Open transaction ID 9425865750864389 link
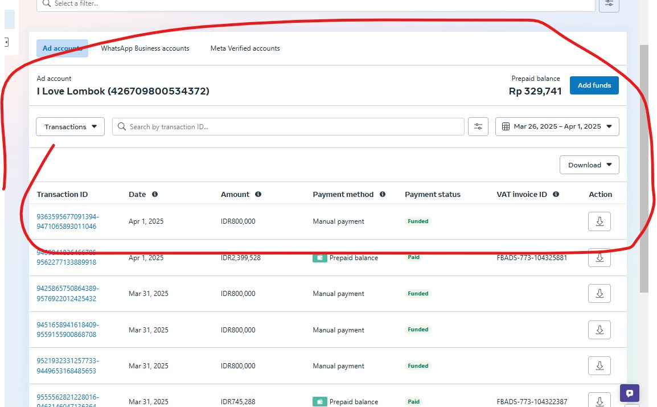Viewport: 657px width, 407px height. pyautogui.click(x=67, y=294)
